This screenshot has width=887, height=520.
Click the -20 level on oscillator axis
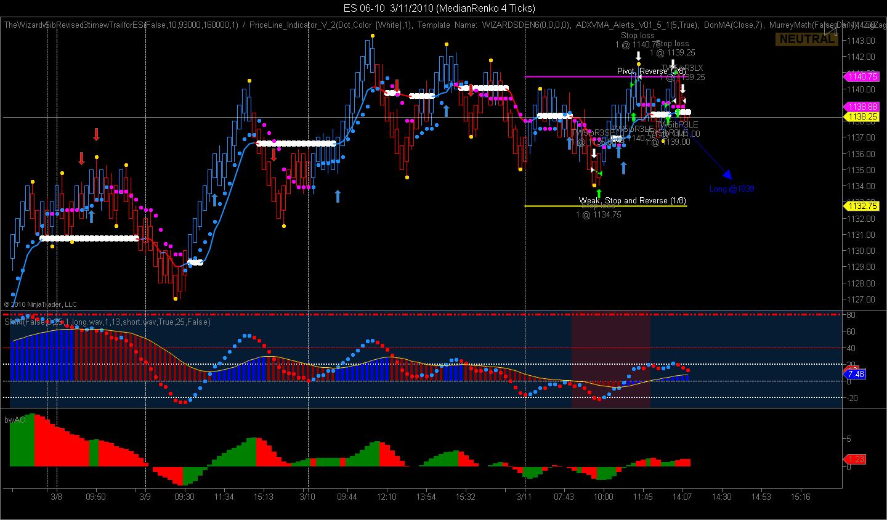[x=852, y=398]
